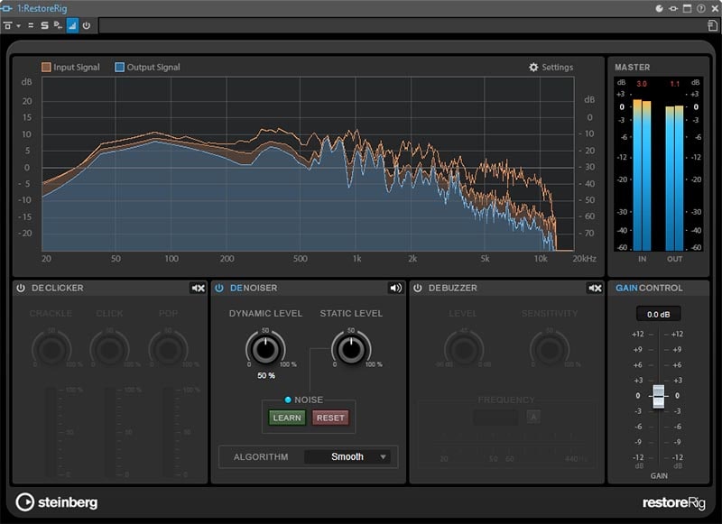This screenshot has width=722, height=524.
Task: Toggle the Output Signal blue legend swatch
Action: tap(119, 67)
